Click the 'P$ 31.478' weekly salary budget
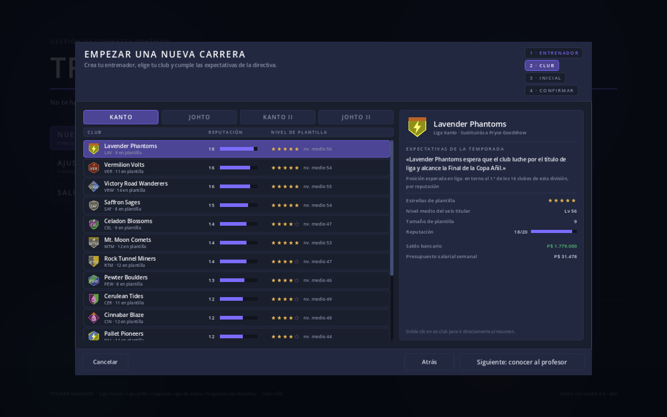Viewport: 667px width, 417px height. [565, 256]
